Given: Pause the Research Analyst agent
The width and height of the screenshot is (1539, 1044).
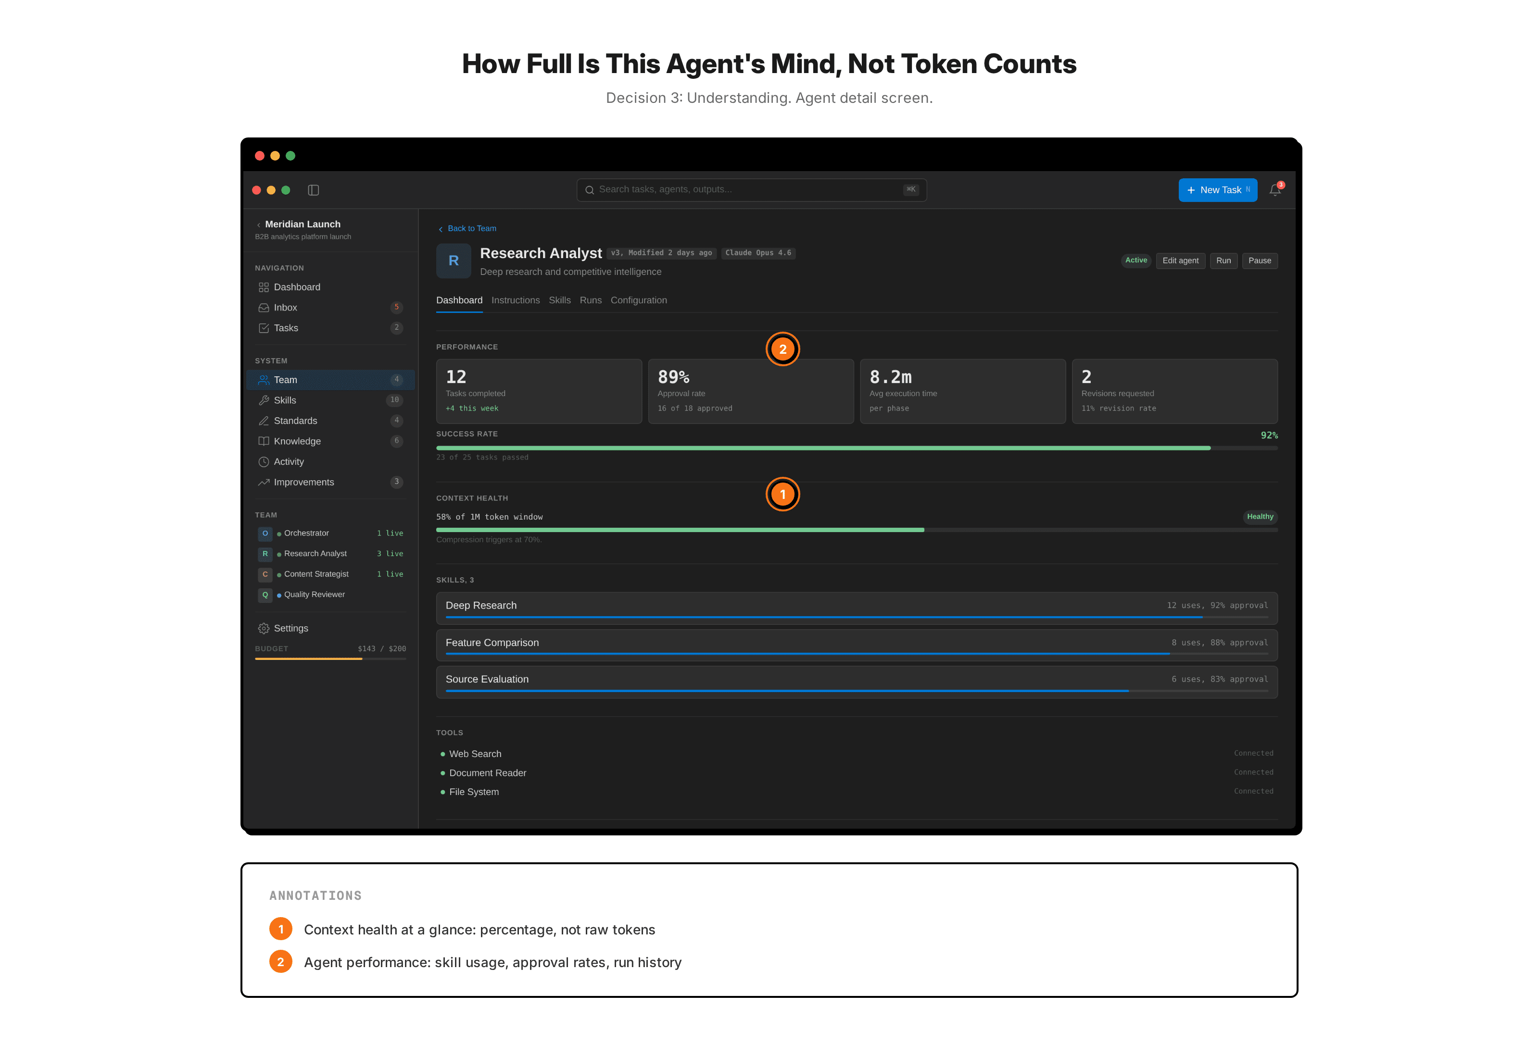Looking at the screenshot, I should click(x=1260, y=261).
